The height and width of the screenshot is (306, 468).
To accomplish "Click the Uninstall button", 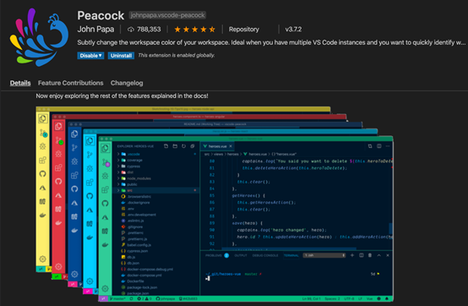I will 121,56.
